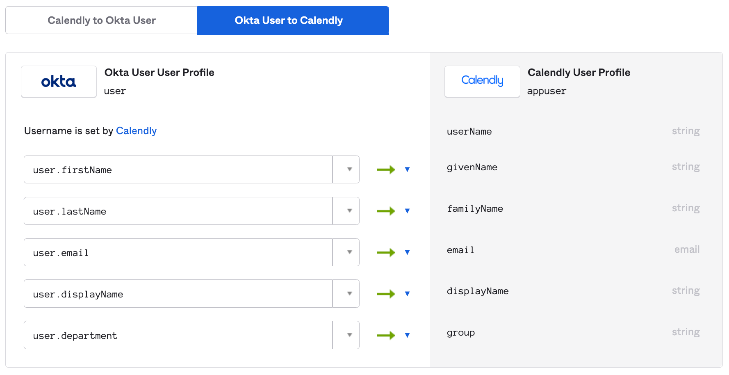
Task: Expand the user.email attribute dropdown
Action: pos(349,252)
